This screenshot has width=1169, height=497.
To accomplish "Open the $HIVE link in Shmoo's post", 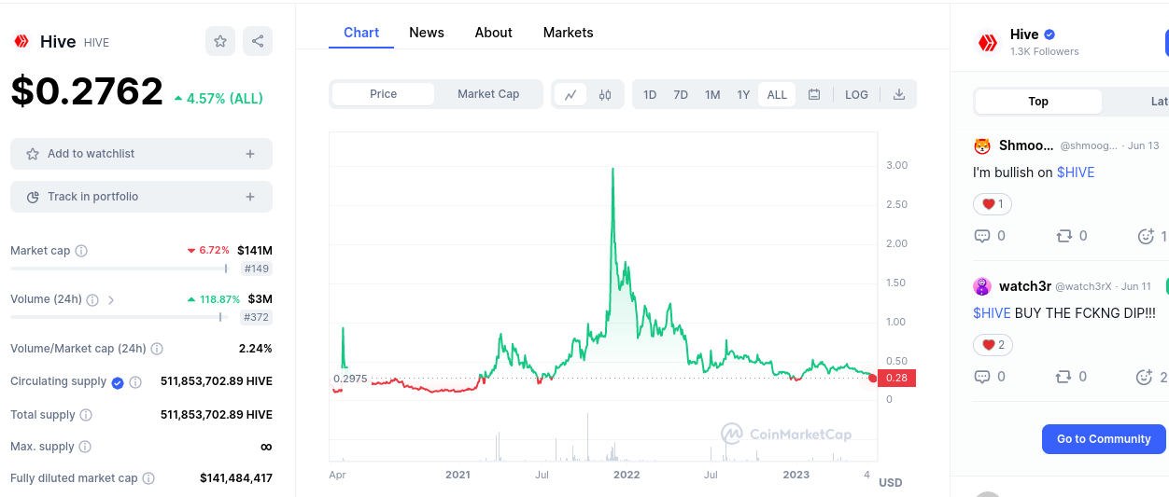I will [x=1076, y=173].
